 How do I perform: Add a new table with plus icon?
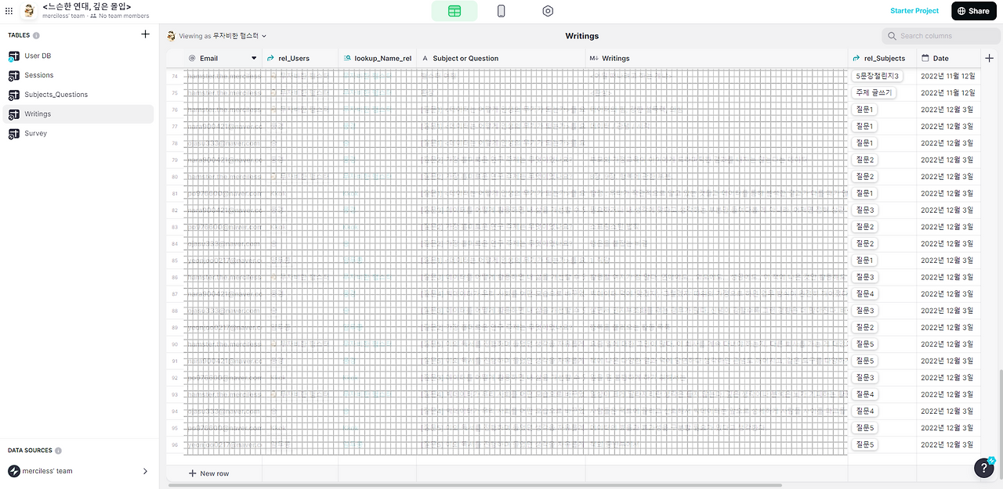tap(145, 34)
